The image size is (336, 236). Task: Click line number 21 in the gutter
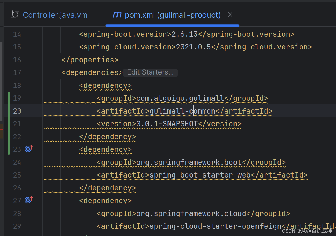pyautogui.click(x=17, y=124)
